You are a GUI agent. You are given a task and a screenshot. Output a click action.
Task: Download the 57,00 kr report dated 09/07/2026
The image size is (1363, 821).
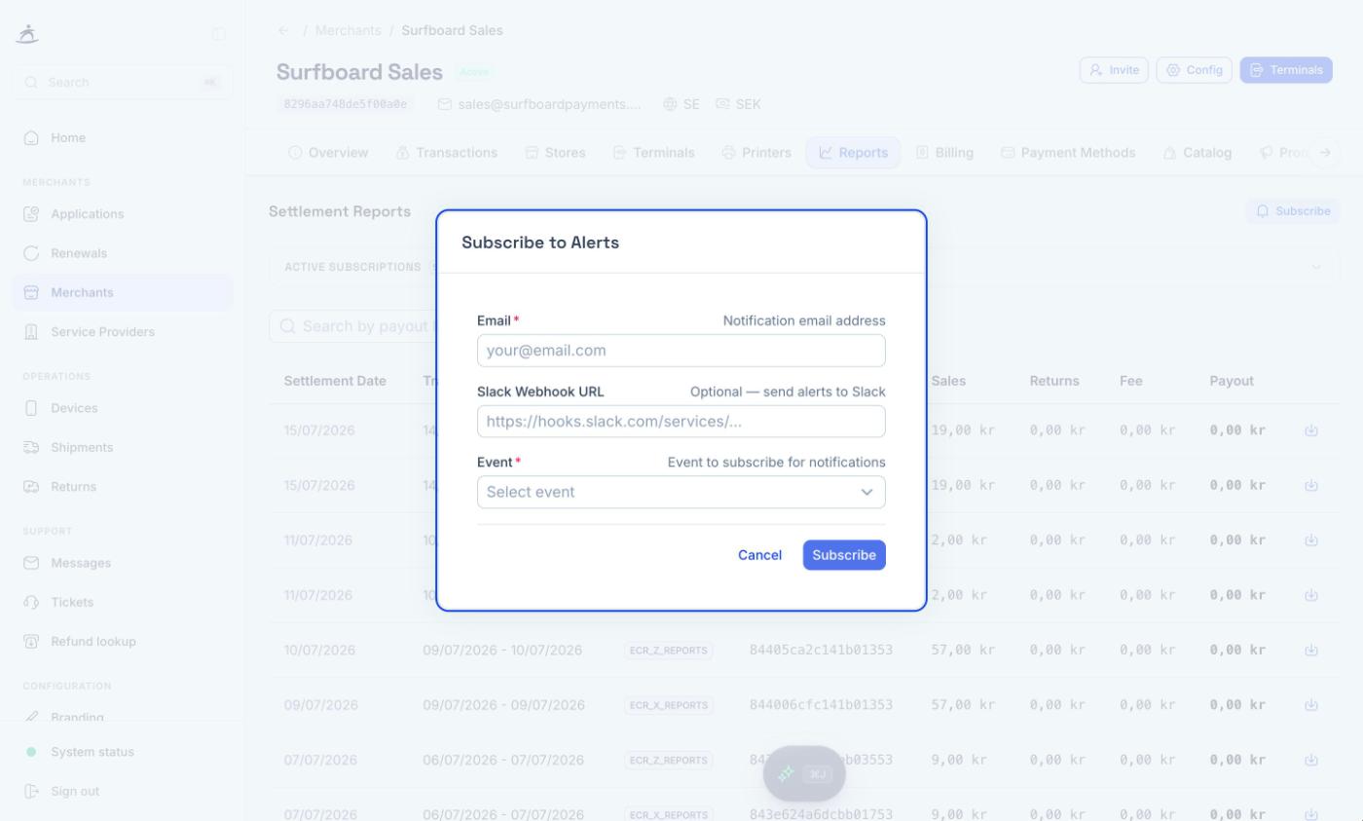1311,705
